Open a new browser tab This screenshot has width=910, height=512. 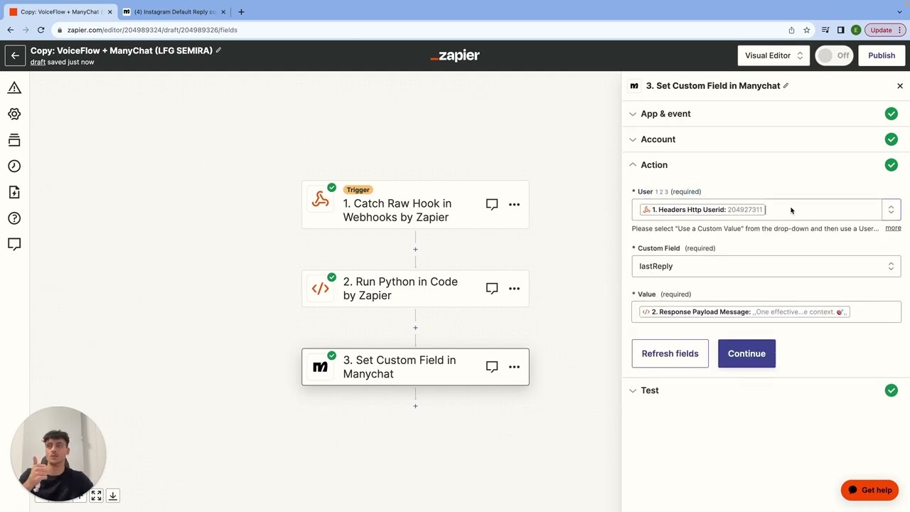(241, 11)
